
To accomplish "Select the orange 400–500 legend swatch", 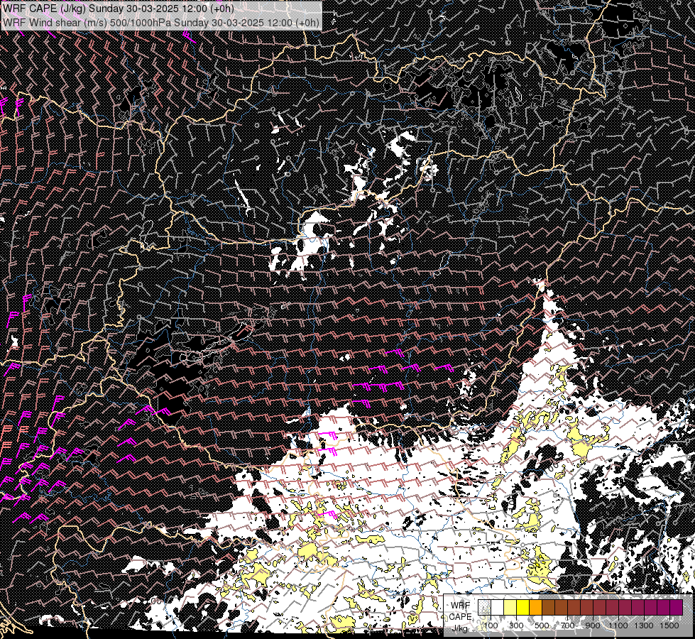I will pyautogui.click(x=536, y=607).
